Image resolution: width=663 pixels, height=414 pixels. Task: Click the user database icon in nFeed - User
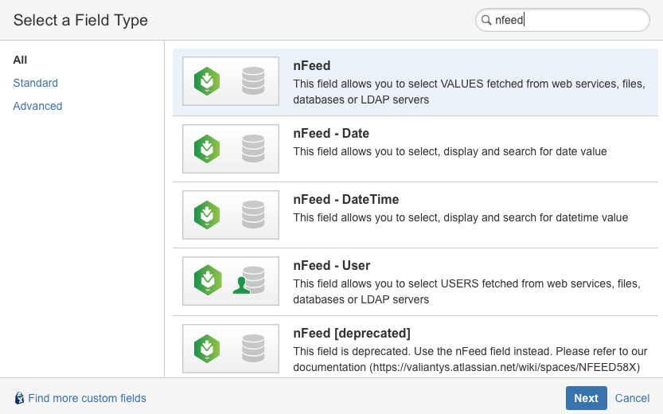(x=250, y=280)
